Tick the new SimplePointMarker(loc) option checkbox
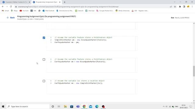This screenshot has width=195, height=109. coord(44,81)
